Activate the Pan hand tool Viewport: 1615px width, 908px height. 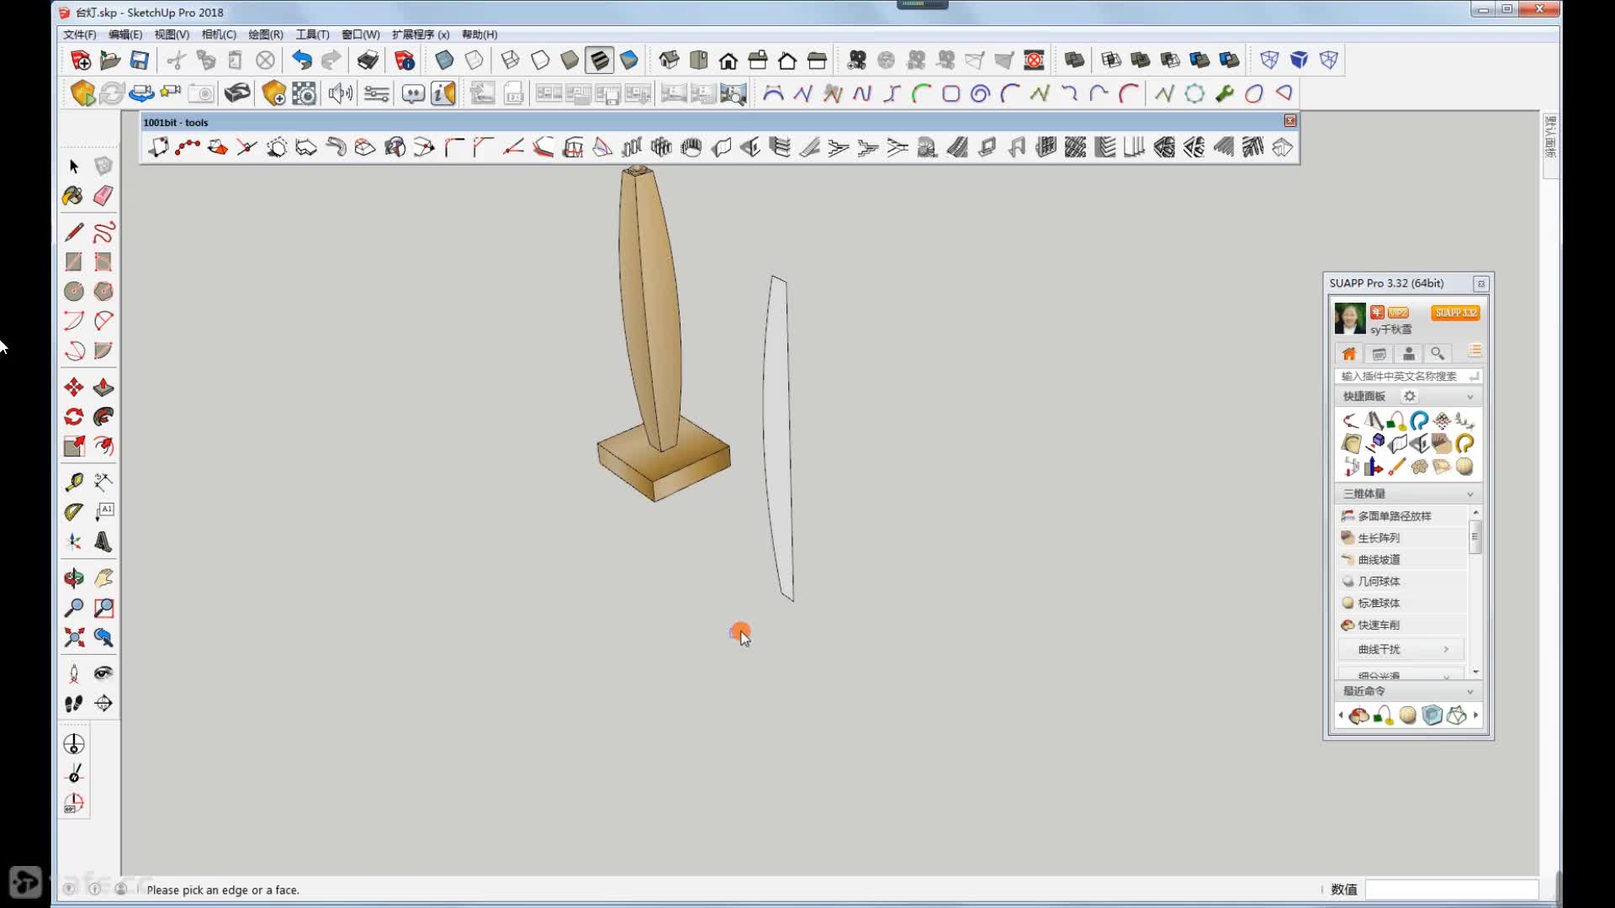pyautogui.click(x=103, y=578)
